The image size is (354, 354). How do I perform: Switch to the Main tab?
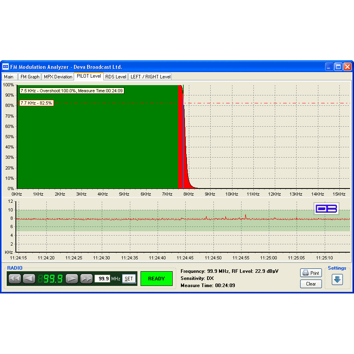(x=9, y=77)
